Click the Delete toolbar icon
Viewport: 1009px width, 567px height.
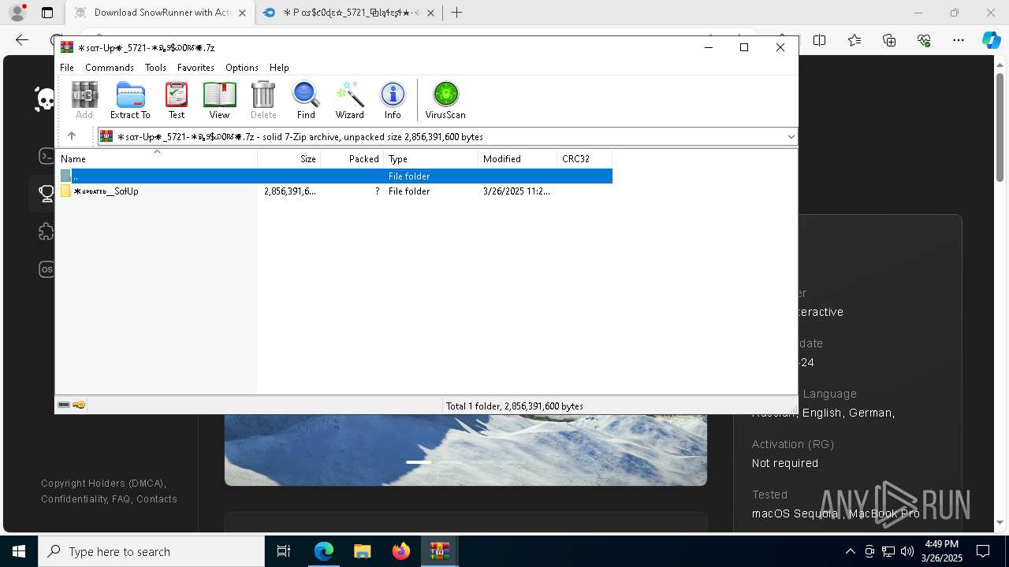point(263,100)
